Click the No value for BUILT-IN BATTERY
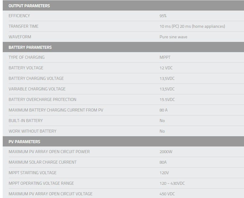The height and width of the screenshot is (198, 244). [x=162, y=121]
